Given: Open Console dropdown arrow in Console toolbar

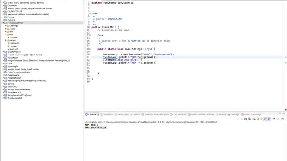Looking at the screenshot, I should click(285, 119).
